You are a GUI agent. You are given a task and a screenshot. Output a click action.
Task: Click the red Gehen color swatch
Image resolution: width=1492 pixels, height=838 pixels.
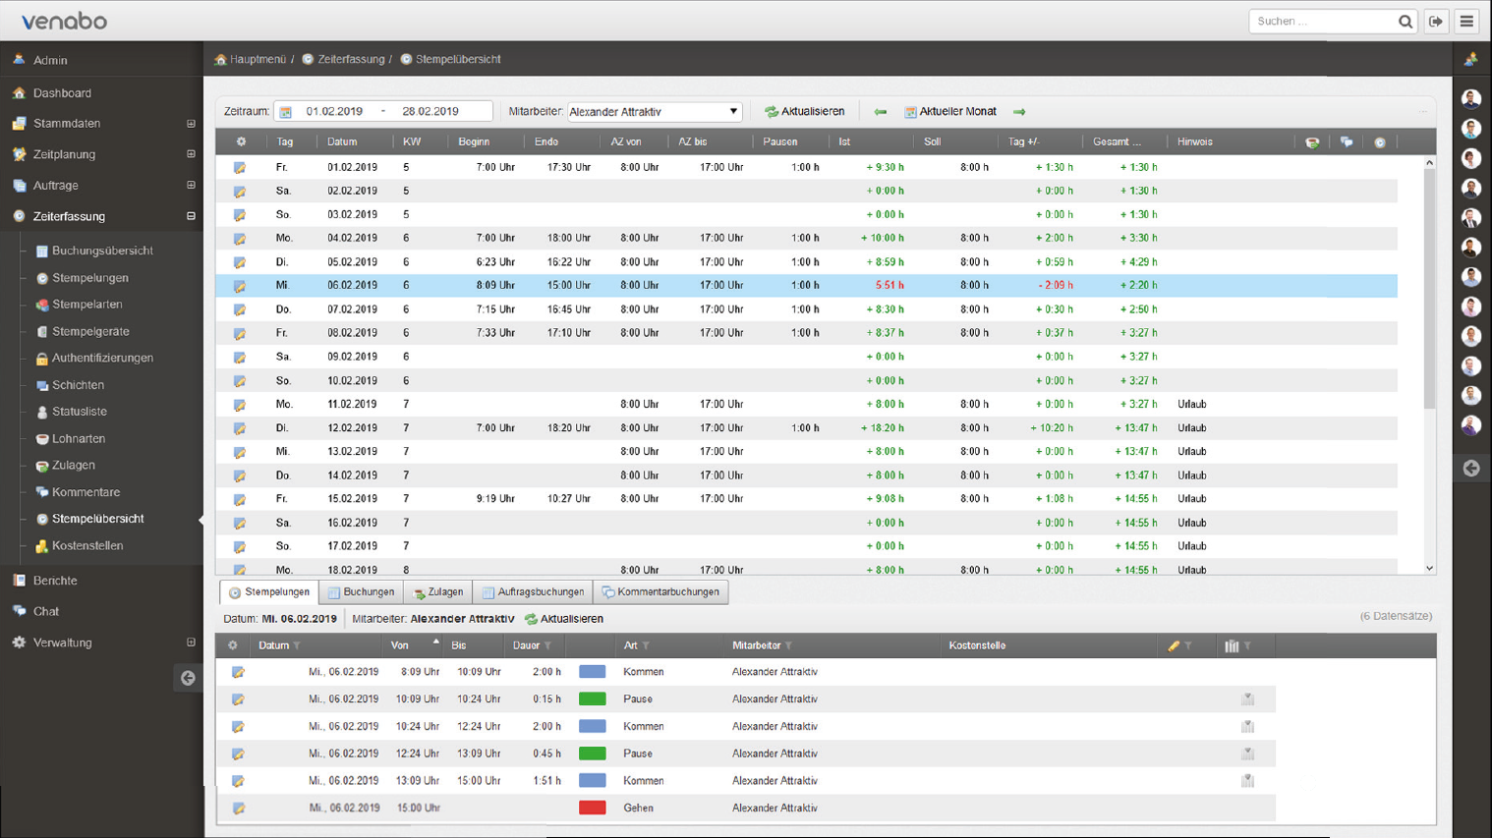pyautogui.click(x=592, y=808)
